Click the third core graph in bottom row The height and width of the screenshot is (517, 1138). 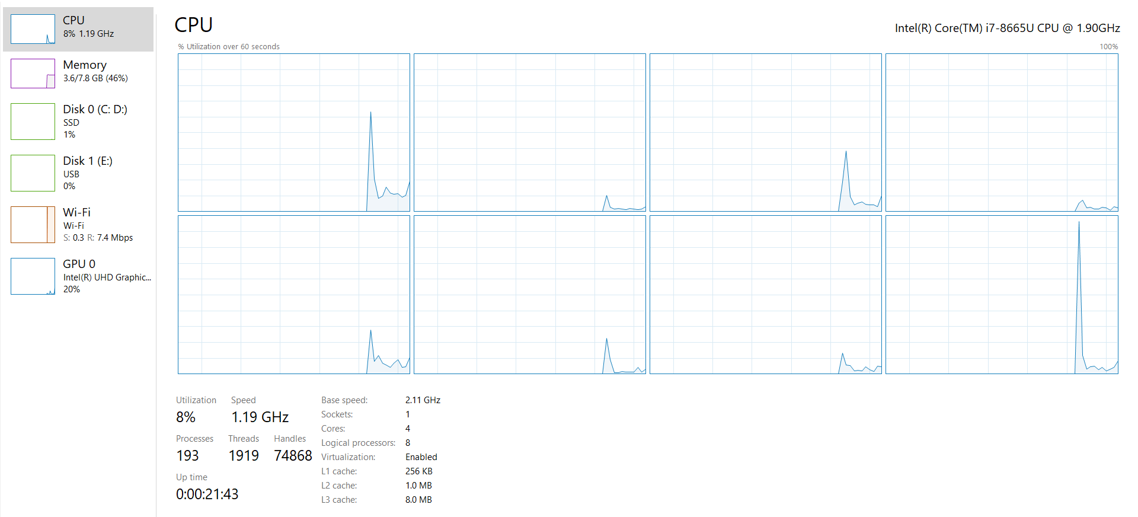(x=765, y=295)
